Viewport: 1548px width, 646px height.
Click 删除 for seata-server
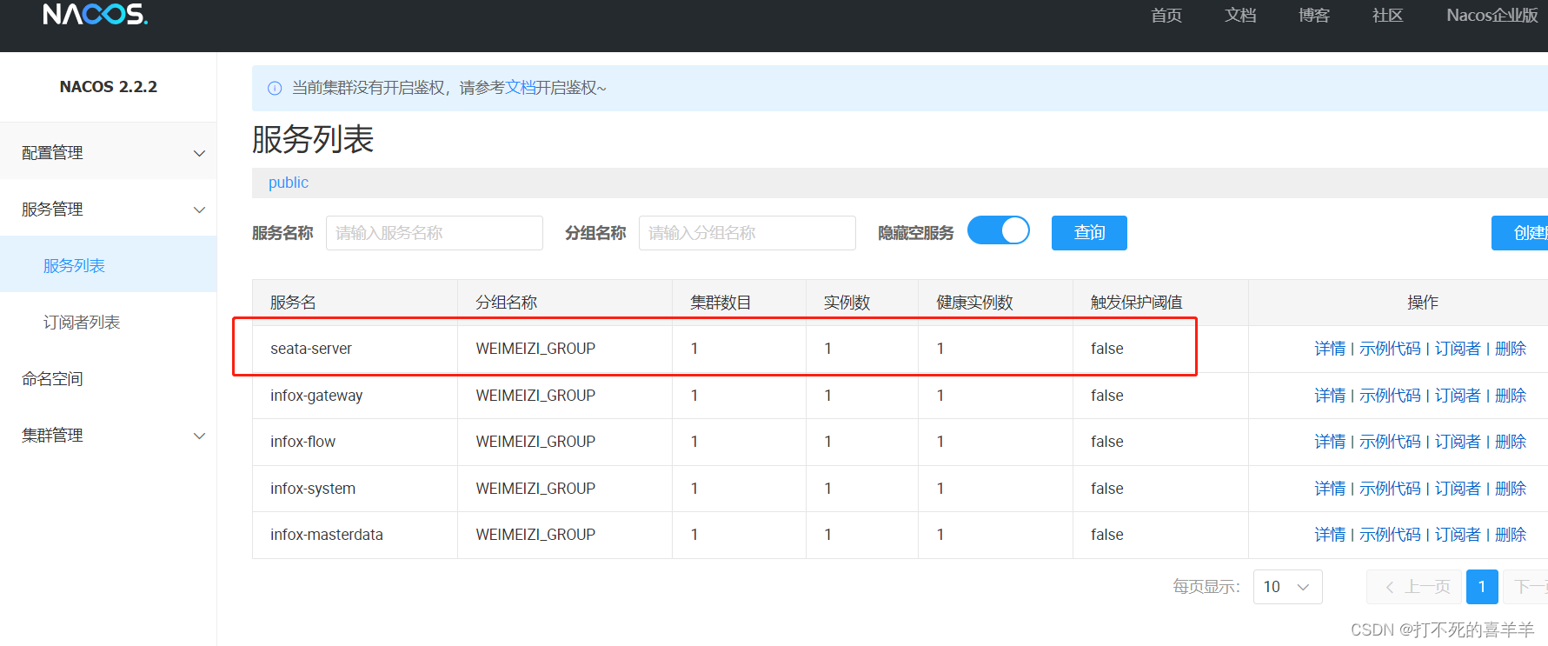[x=1511, y=349]
